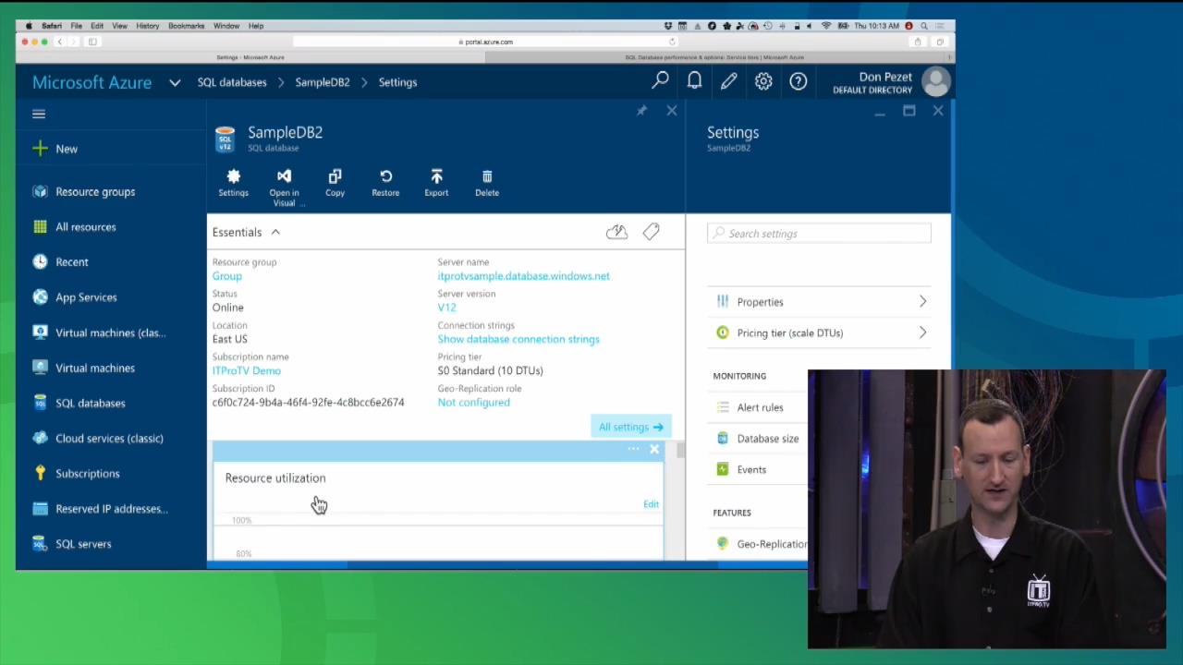Click Don Pezet account avatar

(935, 82)
